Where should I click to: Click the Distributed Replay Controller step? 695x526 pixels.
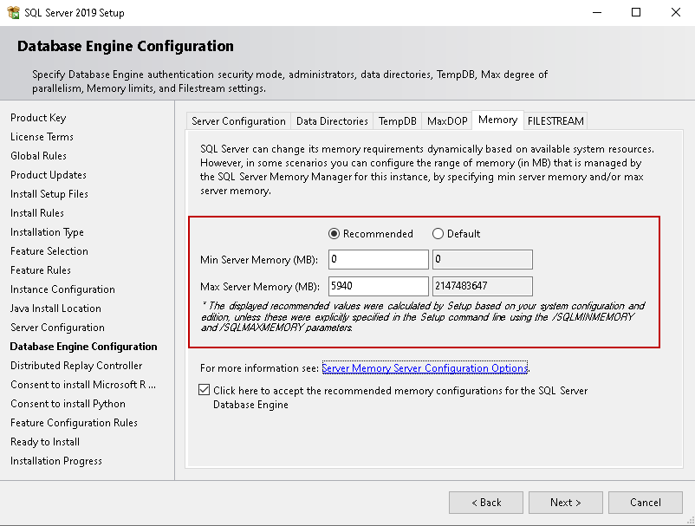click(76, 365)
